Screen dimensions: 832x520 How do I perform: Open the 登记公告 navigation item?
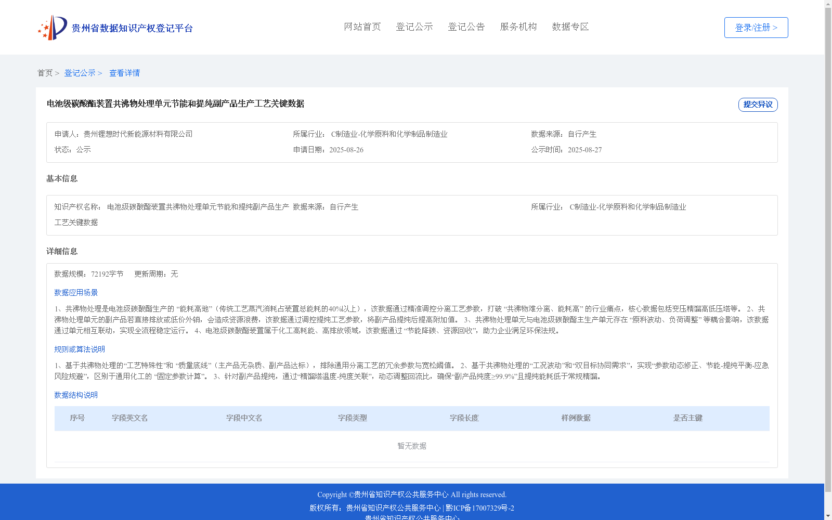pyautogui.click(x=466, y=27)
